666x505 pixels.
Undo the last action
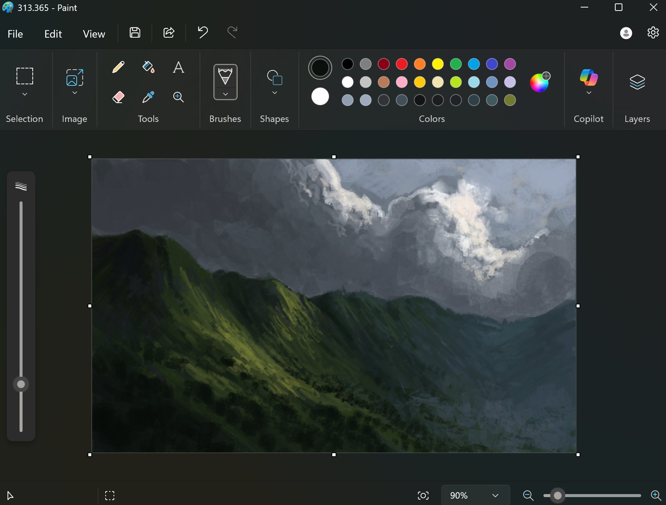[x=203, y=33]
